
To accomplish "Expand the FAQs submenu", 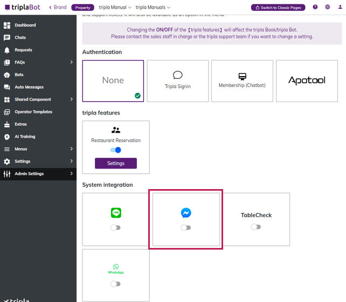I will (71, 63).
